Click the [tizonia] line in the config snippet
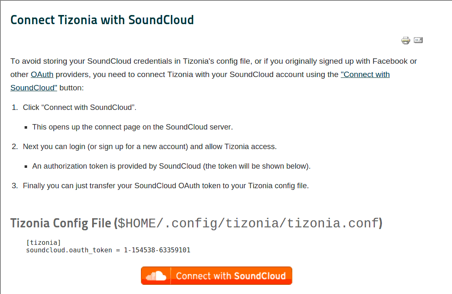 click(x=43, y=242)
